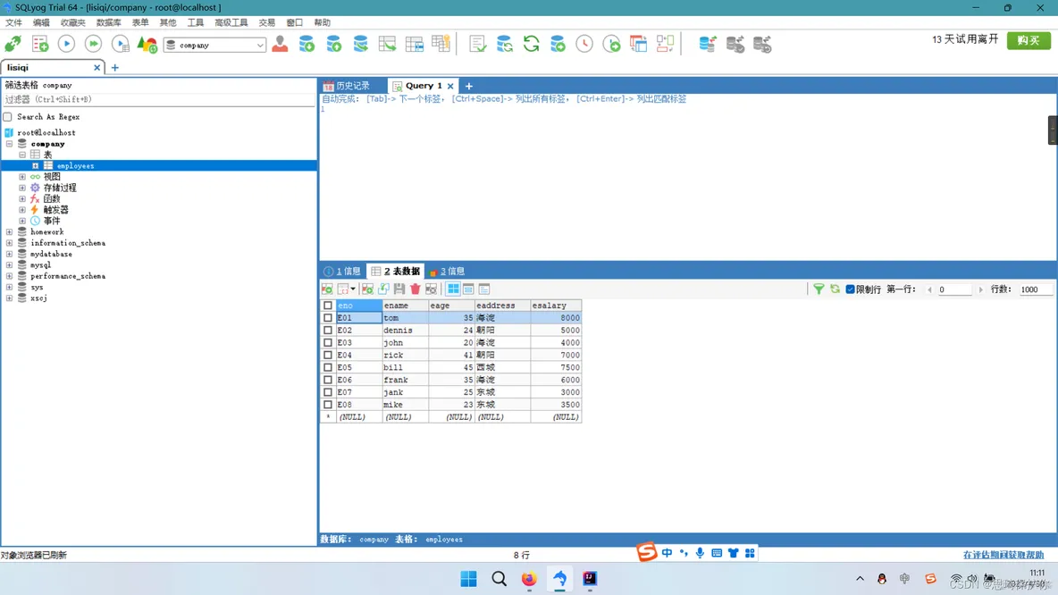
Task: Click the green filter funnel icon
Action: 819,289
